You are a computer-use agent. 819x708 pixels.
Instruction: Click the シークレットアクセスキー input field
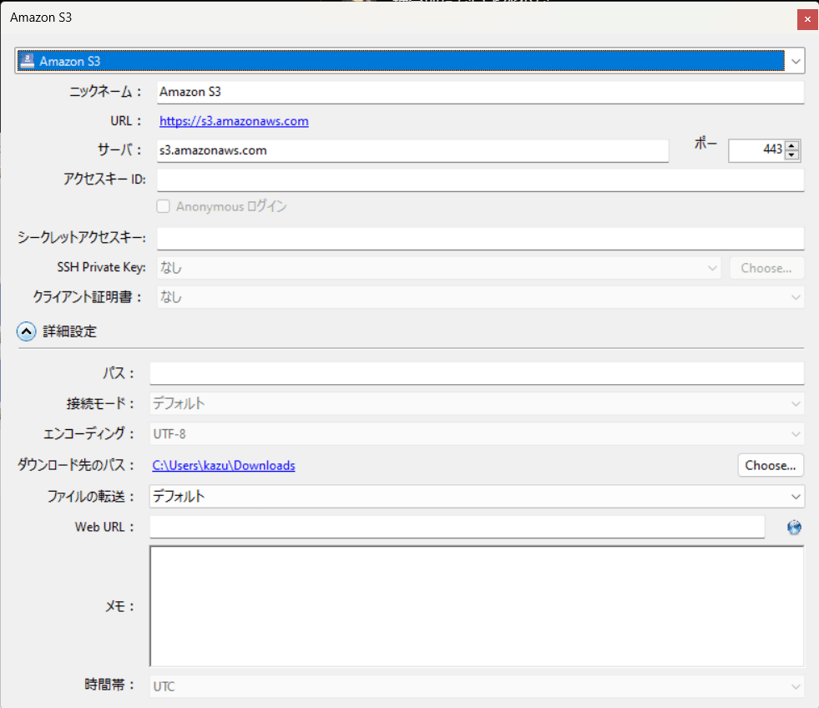point(480,238)
